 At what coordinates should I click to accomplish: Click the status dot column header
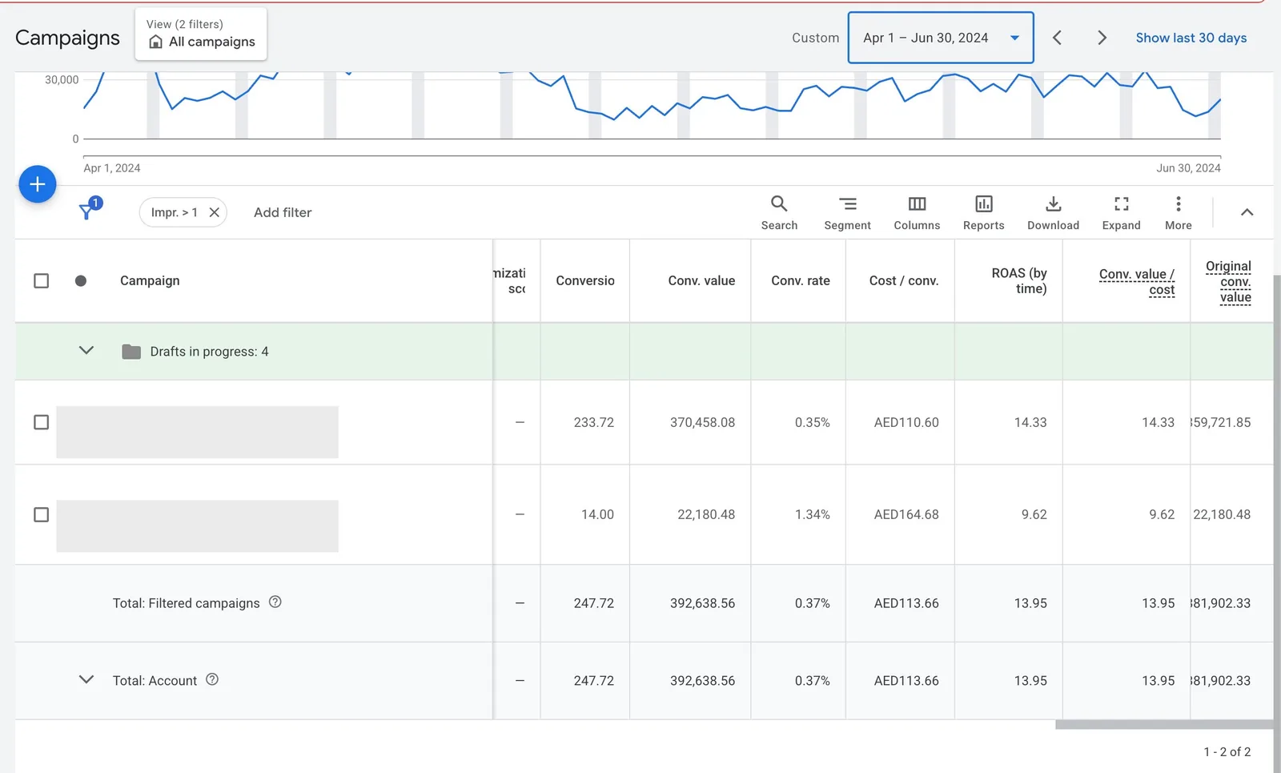click(x=80, y=280)
